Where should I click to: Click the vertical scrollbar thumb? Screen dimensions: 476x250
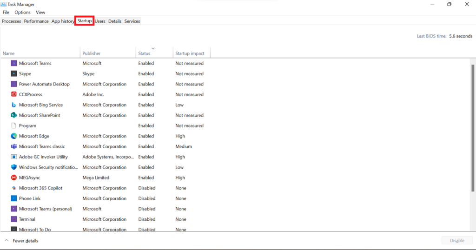(473, 128)
